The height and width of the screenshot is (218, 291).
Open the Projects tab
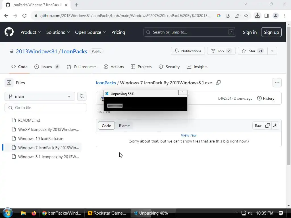141,67
